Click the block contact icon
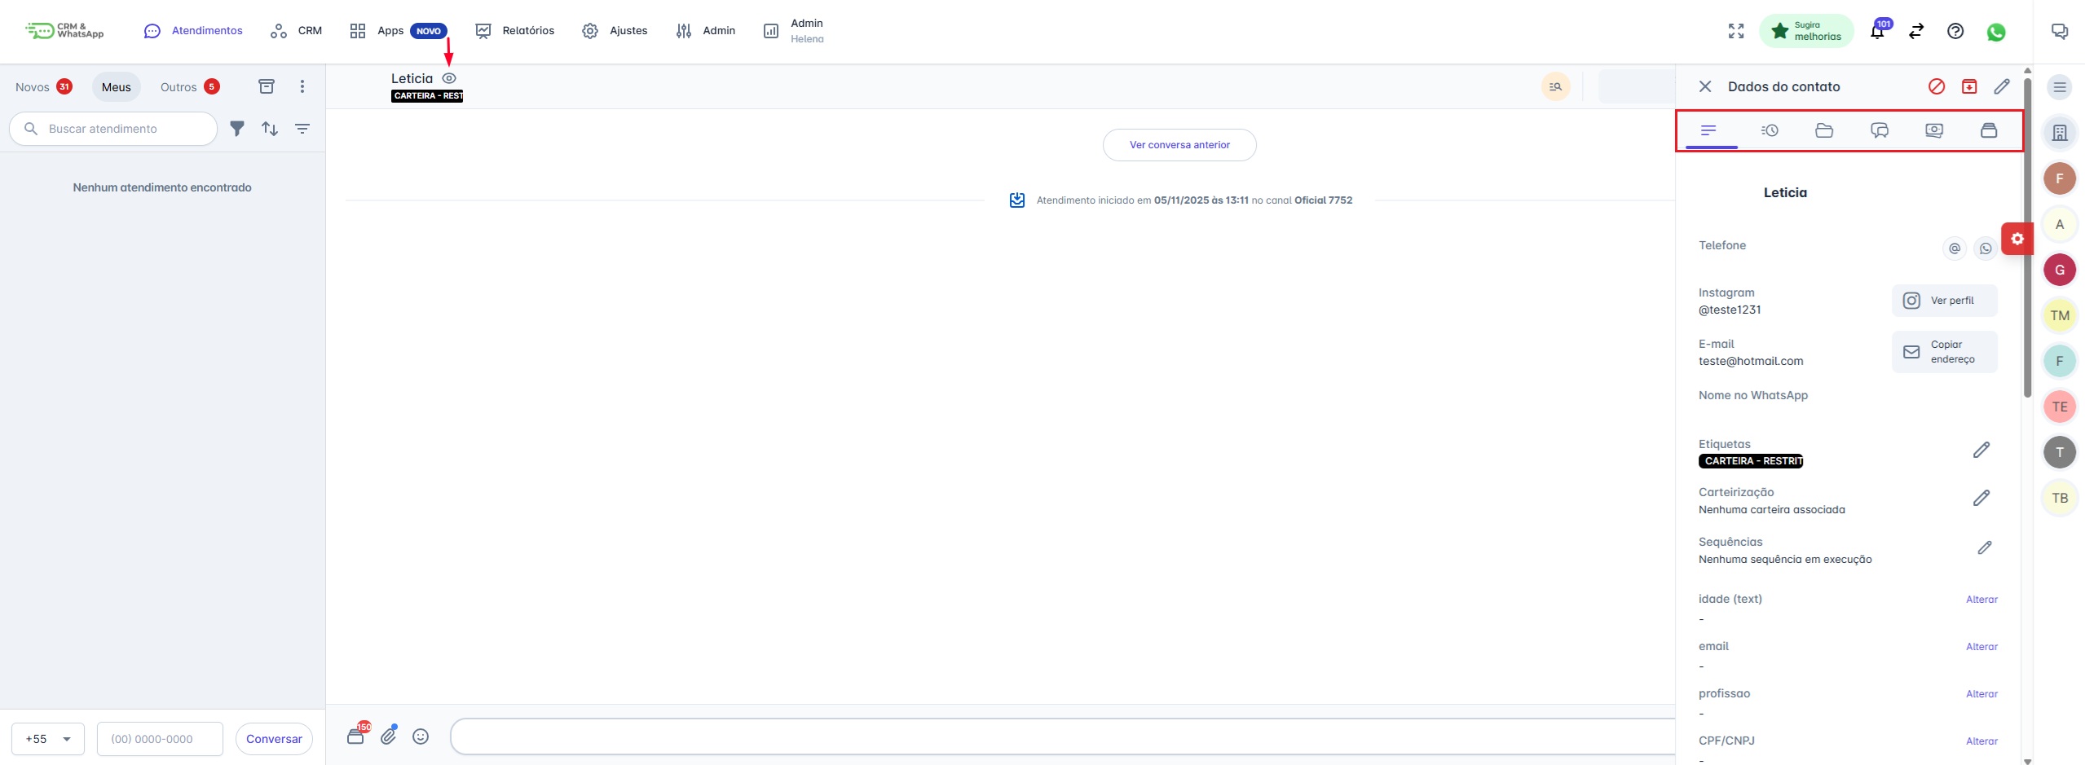 (x=1937, y=86)
